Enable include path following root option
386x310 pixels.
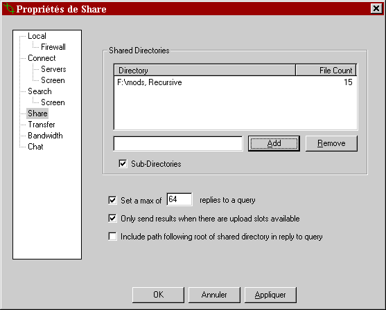click(112, 237)
